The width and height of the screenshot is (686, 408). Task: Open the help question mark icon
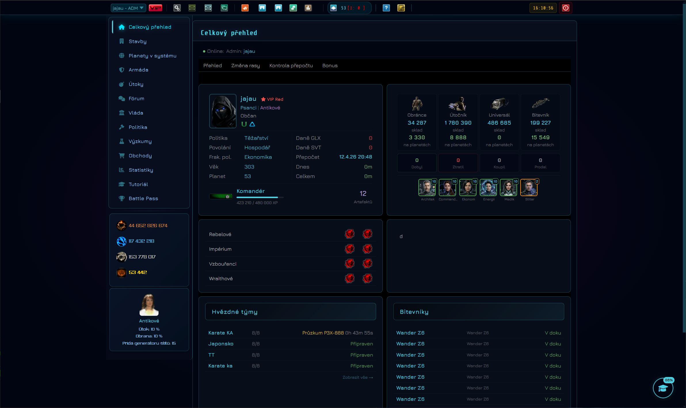pyautogui.click(x=386, y=8)
